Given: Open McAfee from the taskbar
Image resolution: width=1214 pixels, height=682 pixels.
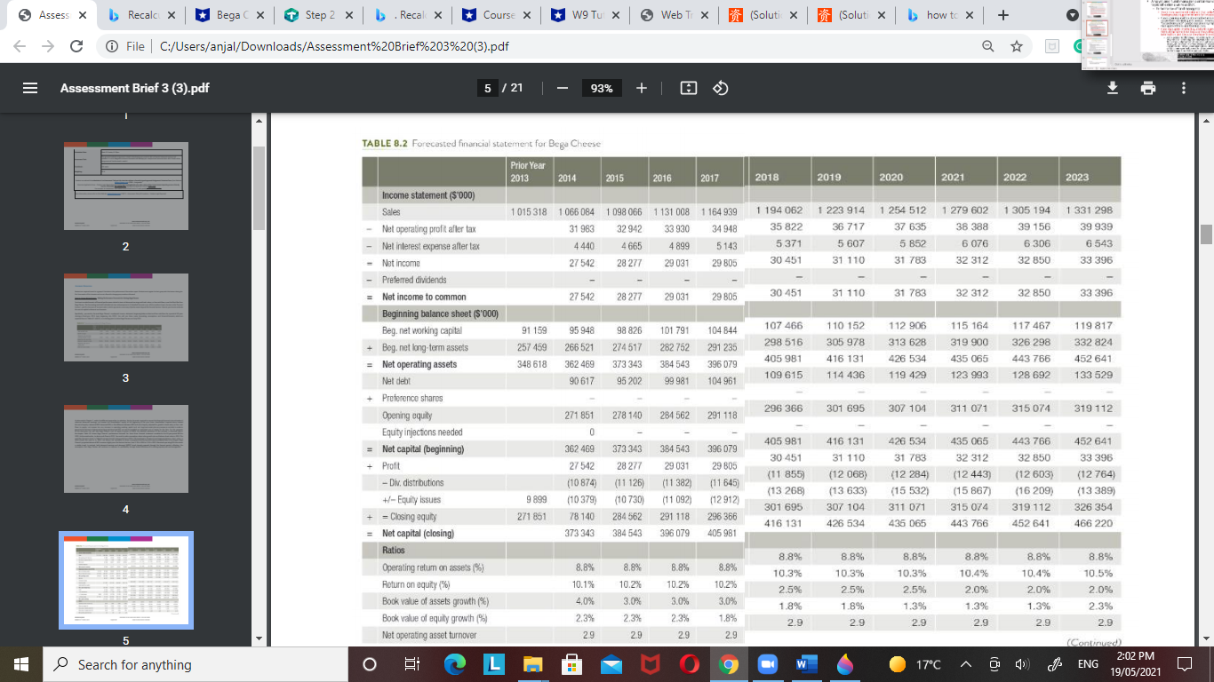Looking at the screenshot, I should tap(650, 664).
